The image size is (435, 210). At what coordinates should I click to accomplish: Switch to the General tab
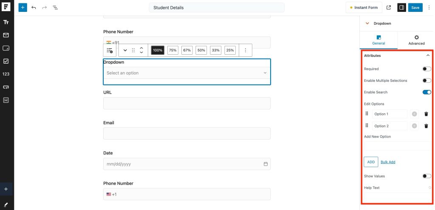point(379,40)
